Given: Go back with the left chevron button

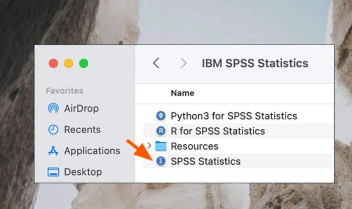Looking at the screenshot, I should [x=156, y=63].
